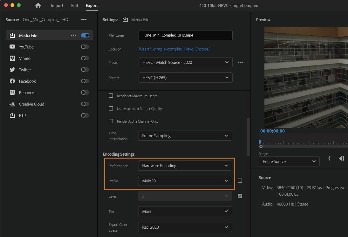Click the Creative Cloud icon
This screenshot has width=348, height=237.
(x=12, y=104)
